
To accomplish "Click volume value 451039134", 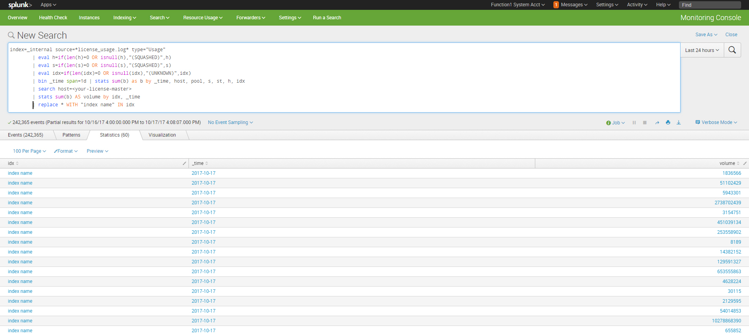I will tap(729, 222).
